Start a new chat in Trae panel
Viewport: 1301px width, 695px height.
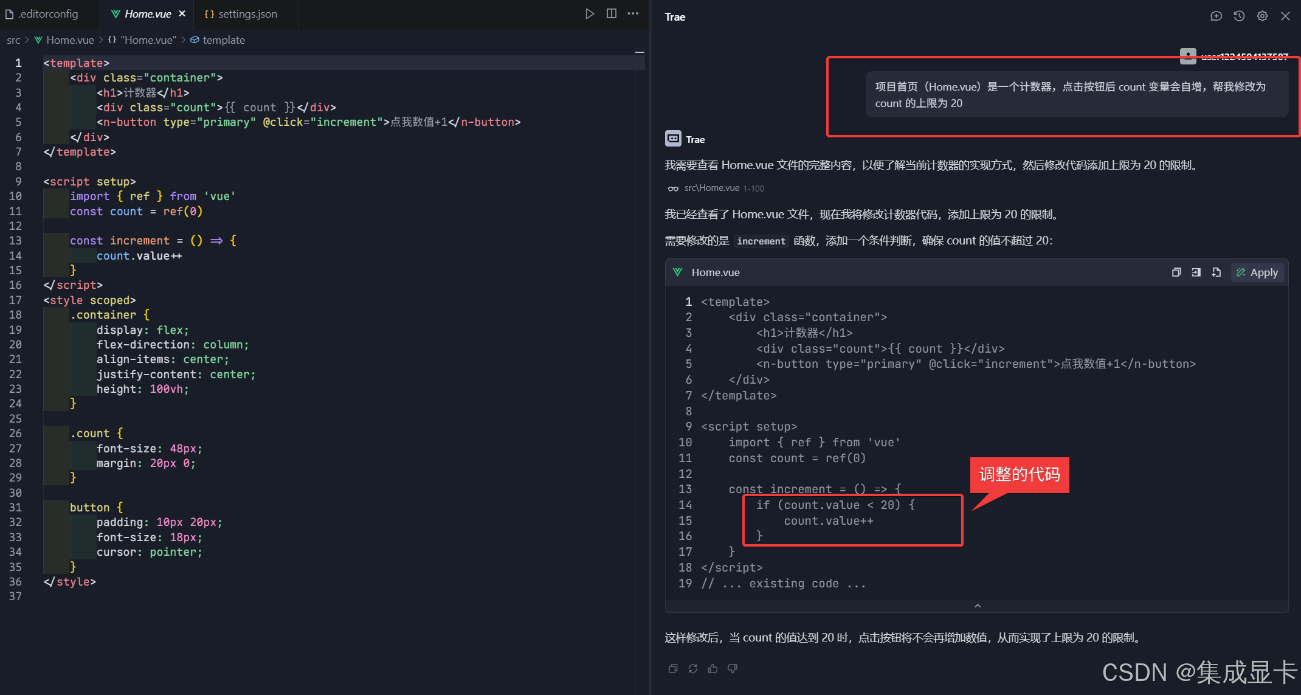click(x=1216, y=16)
